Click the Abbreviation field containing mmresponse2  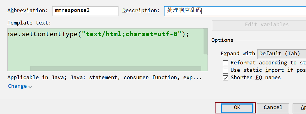click(x=85, y=11)
